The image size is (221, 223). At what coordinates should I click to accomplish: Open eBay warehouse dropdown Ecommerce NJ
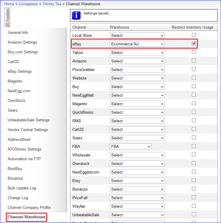(x=137, y=44)
